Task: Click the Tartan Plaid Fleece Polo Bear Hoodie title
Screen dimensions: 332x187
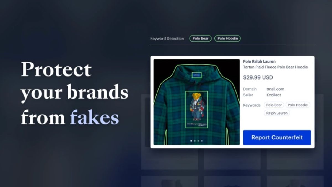Action: [x=276, y=67]
